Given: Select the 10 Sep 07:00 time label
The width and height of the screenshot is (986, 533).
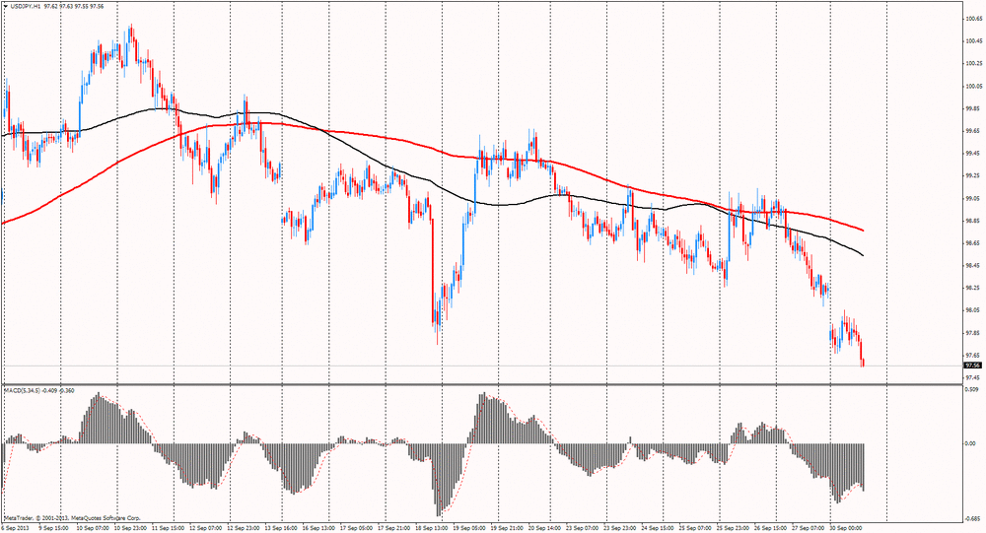Looking at the screenshot, I should (x=95, y=529).
